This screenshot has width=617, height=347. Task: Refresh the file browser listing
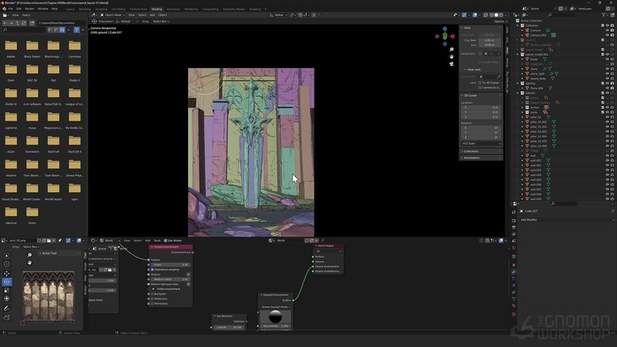tap(24, 23)
